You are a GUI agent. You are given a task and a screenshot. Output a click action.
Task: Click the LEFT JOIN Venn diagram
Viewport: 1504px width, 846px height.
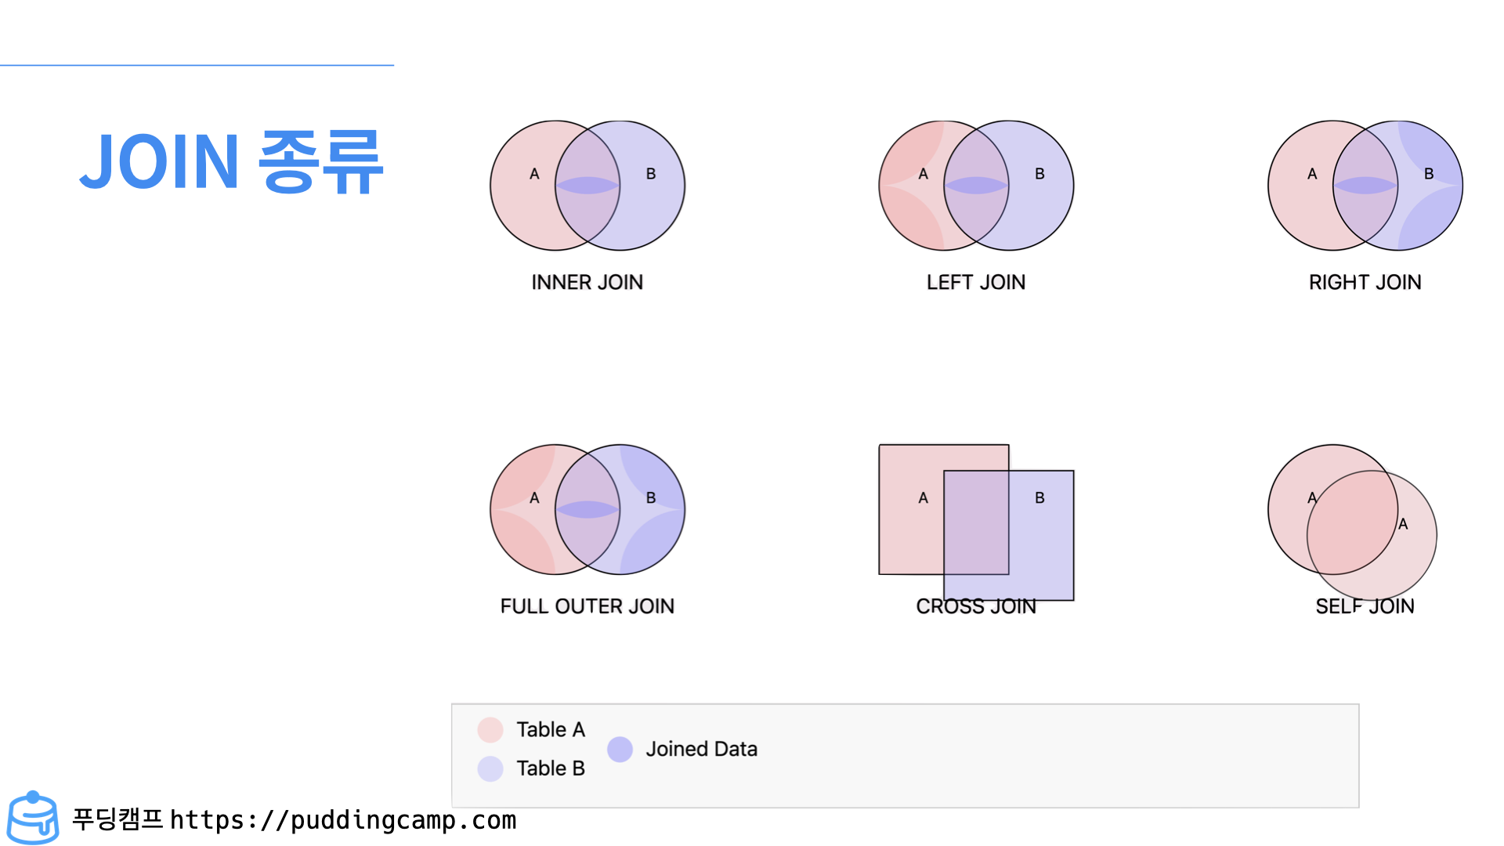coord(976,186)
